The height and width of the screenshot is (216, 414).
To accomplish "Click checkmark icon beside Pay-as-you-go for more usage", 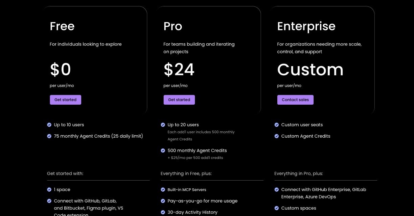I will tap(163, 201).
